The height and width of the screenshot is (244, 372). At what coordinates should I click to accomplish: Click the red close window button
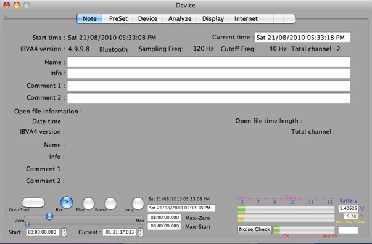pos(7,5)
